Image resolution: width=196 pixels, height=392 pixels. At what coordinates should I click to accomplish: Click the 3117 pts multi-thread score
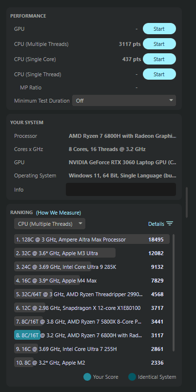click(130, 44)
